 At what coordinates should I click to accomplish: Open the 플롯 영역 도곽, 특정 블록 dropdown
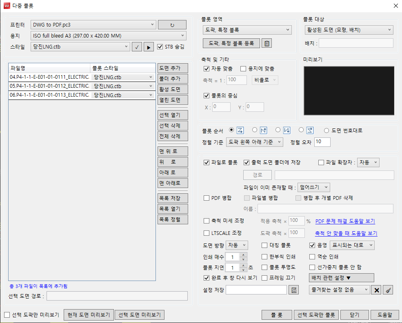pyautogui.click(x=247, y=30)
